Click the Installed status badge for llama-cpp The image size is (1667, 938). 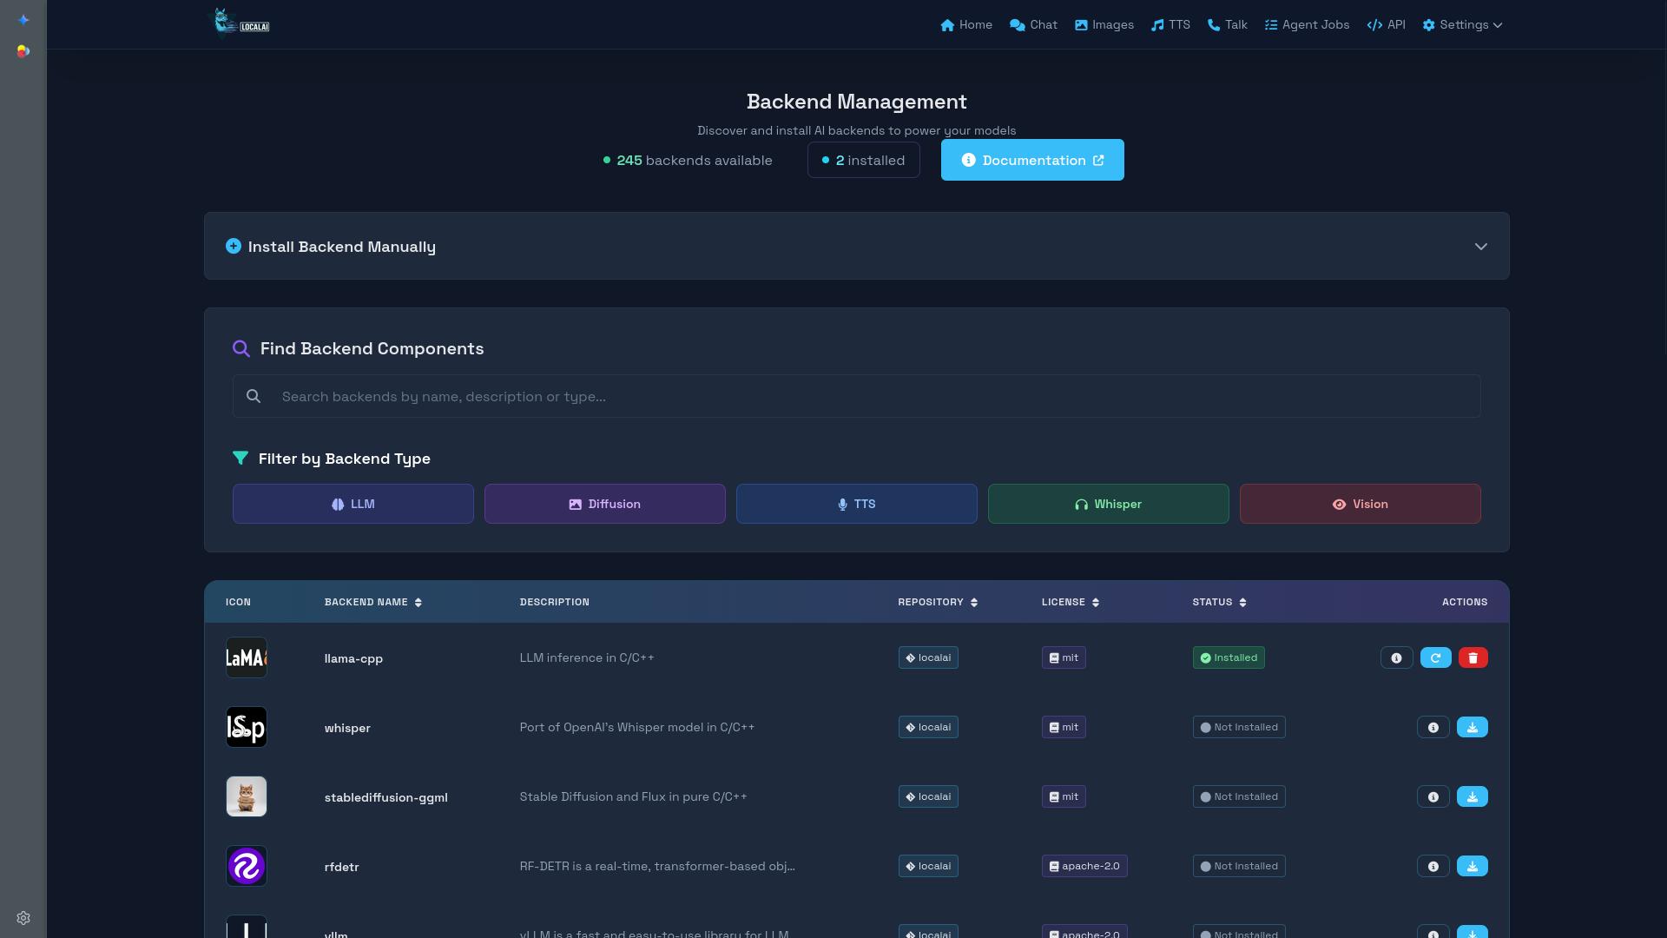point(1229,657)
